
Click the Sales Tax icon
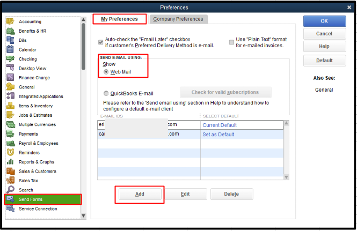10,180
